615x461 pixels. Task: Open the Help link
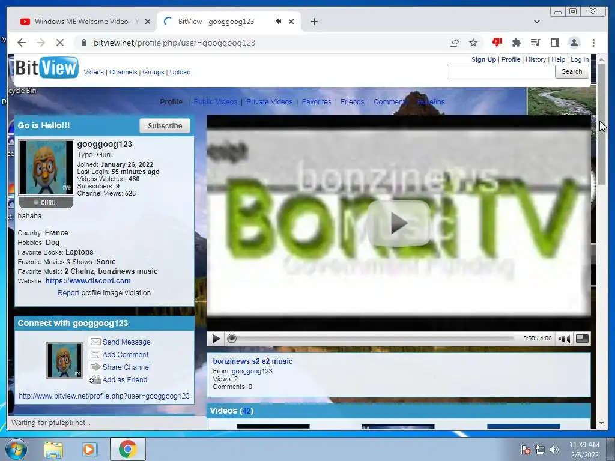click(x=558, y=59)
